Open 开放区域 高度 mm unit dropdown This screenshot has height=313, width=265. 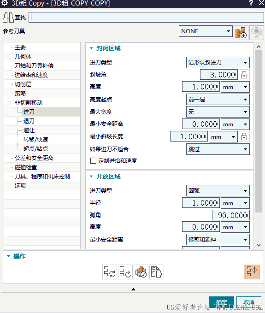[235, 227]
